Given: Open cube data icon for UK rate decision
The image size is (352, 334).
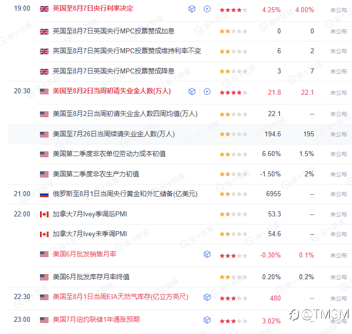Looking at the screenshot, I should (x=192, y=9).
